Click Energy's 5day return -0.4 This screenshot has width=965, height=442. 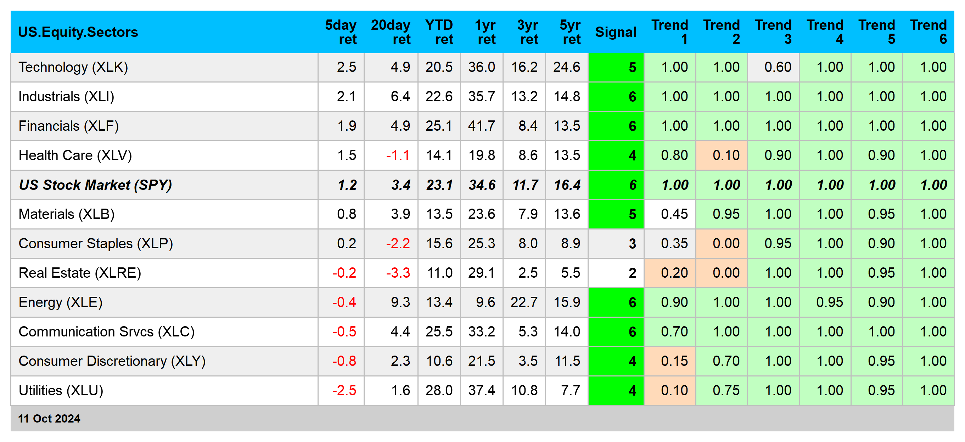[x=341, y=302]
